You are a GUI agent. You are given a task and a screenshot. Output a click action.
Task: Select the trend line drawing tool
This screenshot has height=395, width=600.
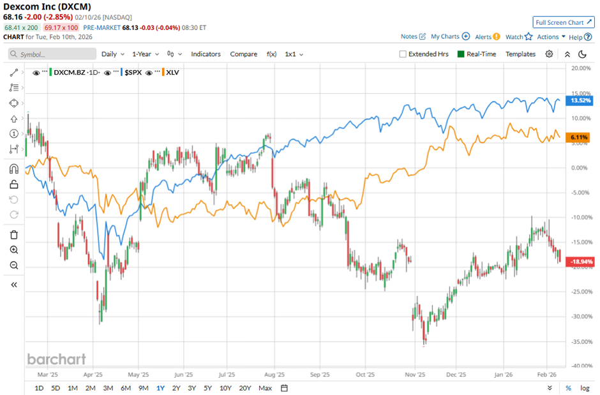(x=14, y=73)
